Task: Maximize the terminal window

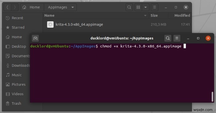Action: click(x=198, y=38)
